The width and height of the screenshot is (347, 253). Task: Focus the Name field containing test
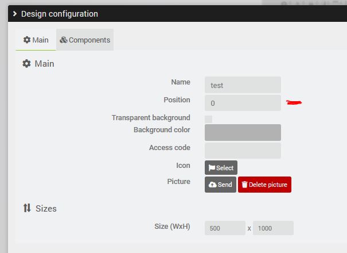243,85
